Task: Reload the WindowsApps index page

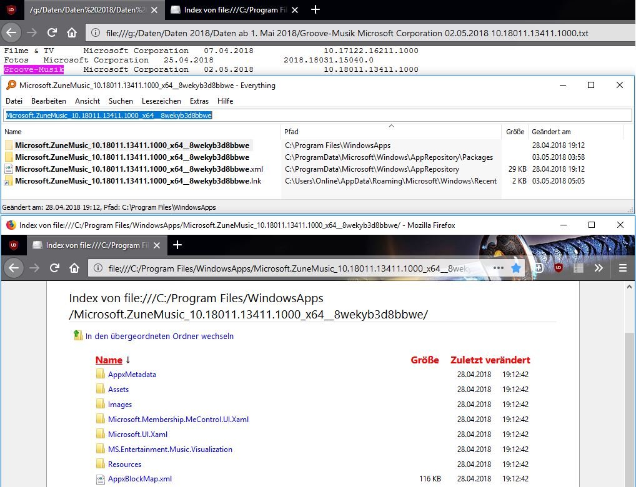Action: pyautogui.click(x=54, y=268)
